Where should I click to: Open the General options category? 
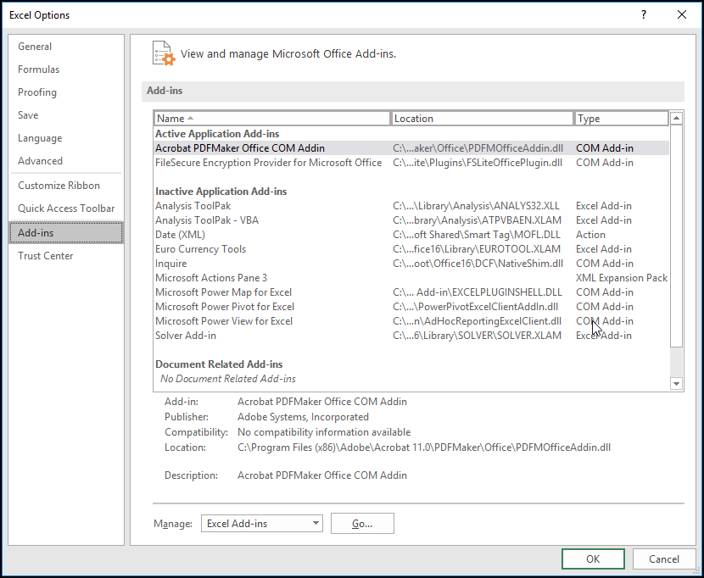pyautogui.click(x=35, y=47)
